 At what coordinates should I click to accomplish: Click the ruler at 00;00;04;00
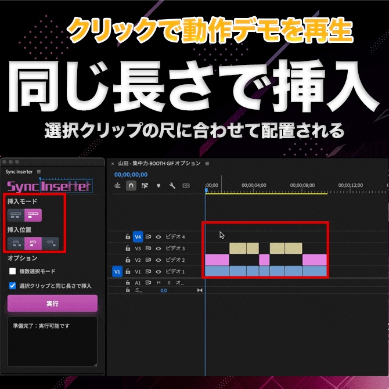(x=254, y=185)
